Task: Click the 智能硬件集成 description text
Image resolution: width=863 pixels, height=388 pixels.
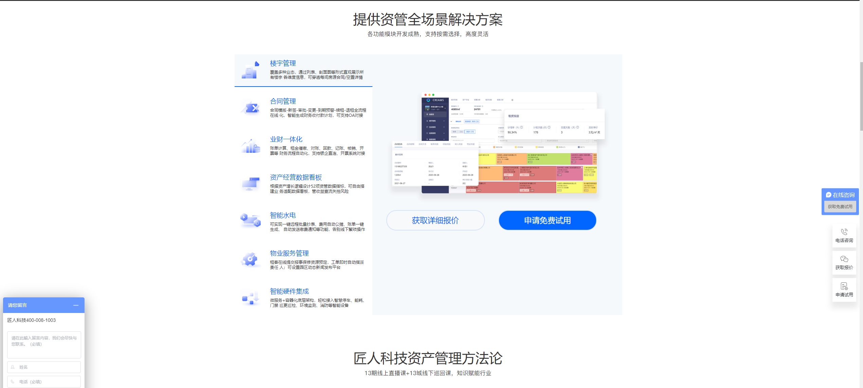Action: [x=317, y=303]
